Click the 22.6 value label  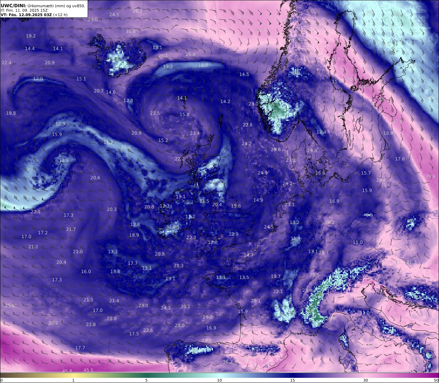[x=148, y=330]
